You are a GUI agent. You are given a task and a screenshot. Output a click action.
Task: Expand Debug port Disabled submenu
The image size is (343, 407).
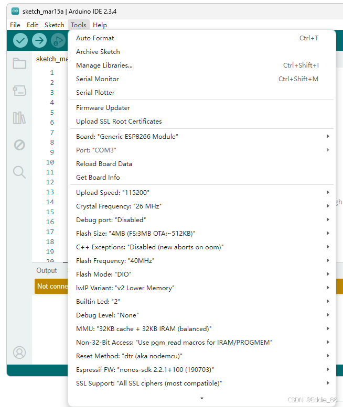click(202, 220)
